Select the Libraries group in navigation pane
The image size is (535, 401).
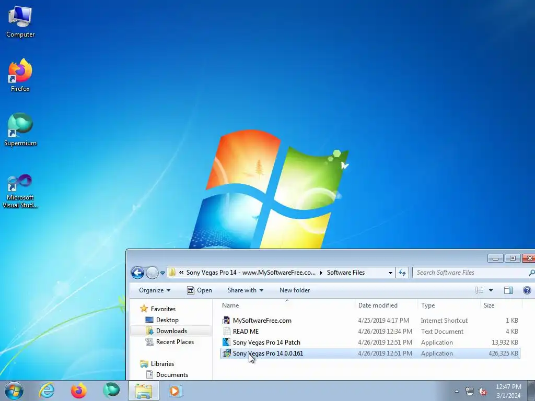point(157,364)
